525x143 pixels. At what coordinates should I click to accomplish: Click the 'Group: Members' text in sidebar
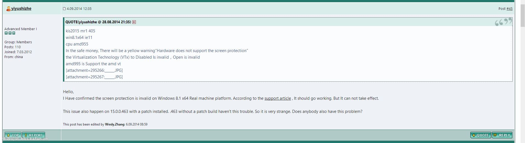(x=18, y=42)
